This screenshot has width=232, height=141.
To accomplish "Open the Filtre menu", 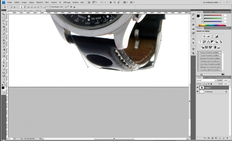I will pyautogui.click(x=47, y=2).
